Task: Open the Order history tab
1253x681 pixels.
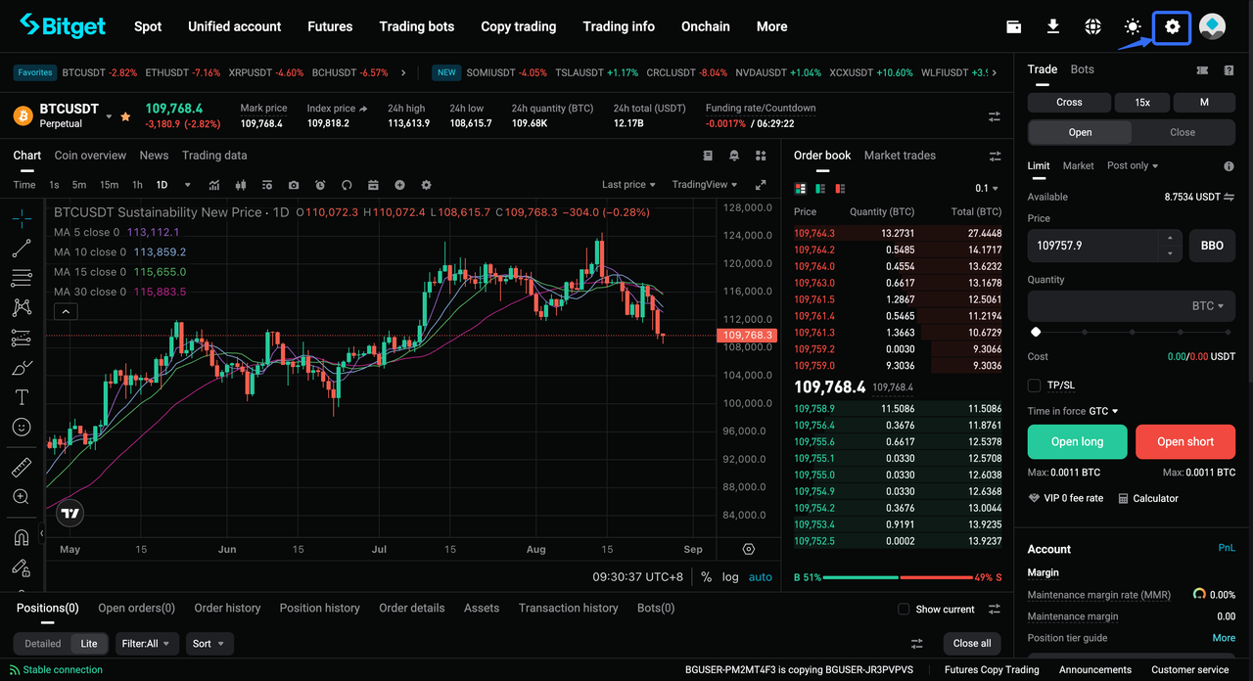Action: click(x=227, y=608)
